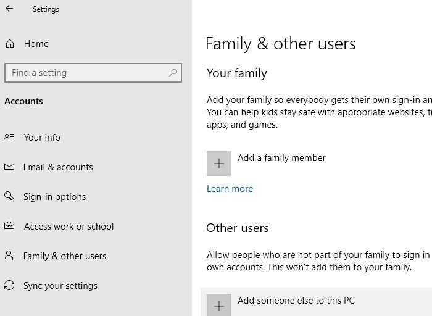The height and width of the screenshot is (316, 432).
Task: Open the Your info page
Action: (x=42, y=138)
